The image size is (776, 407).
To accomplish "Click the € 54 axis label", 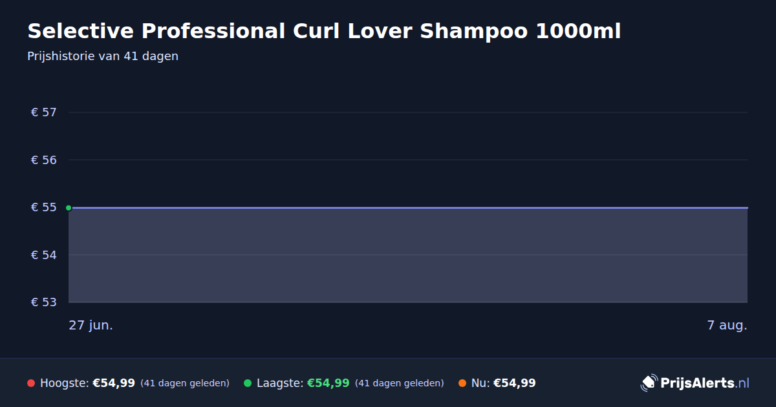I will [44, 255].
